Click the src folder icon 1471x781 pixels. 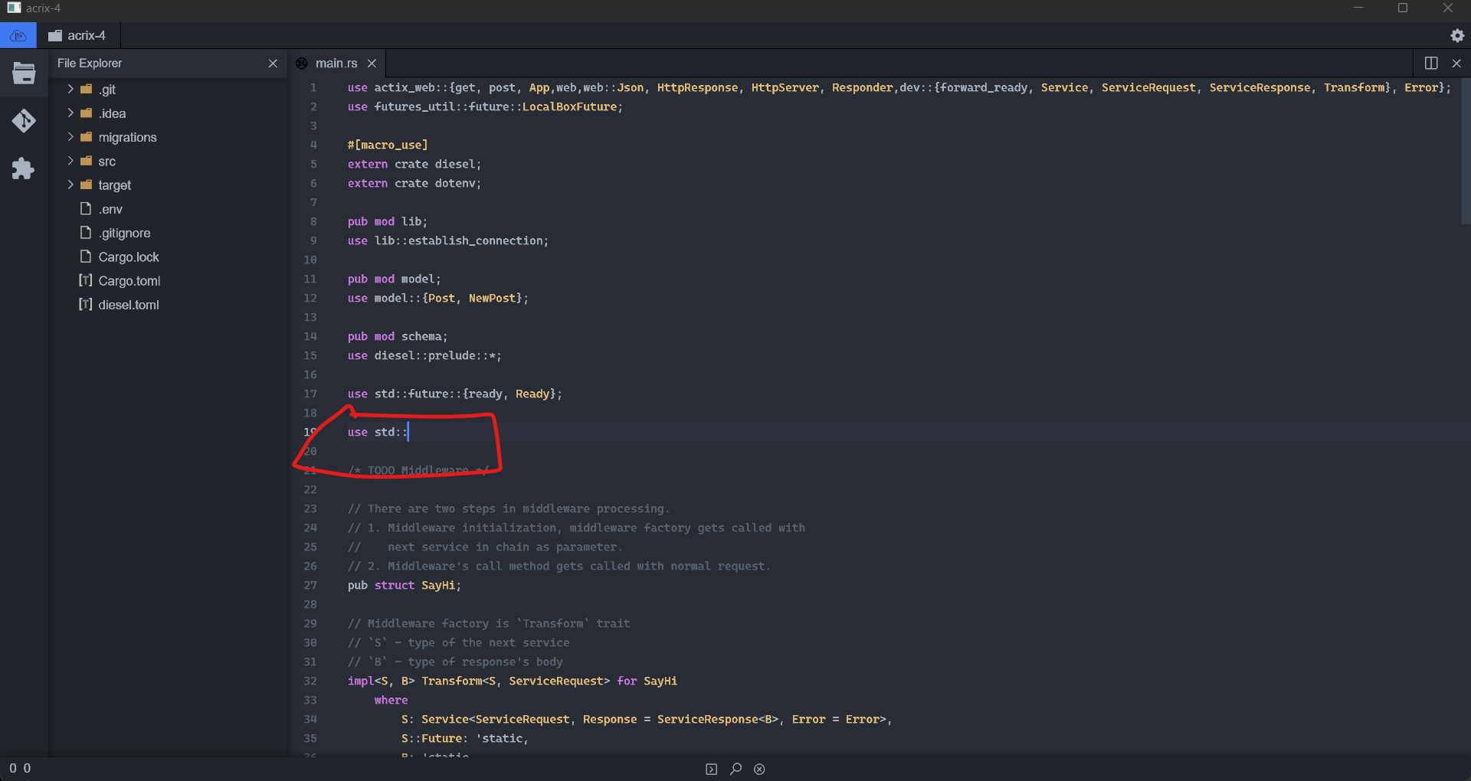coord(86,161)
